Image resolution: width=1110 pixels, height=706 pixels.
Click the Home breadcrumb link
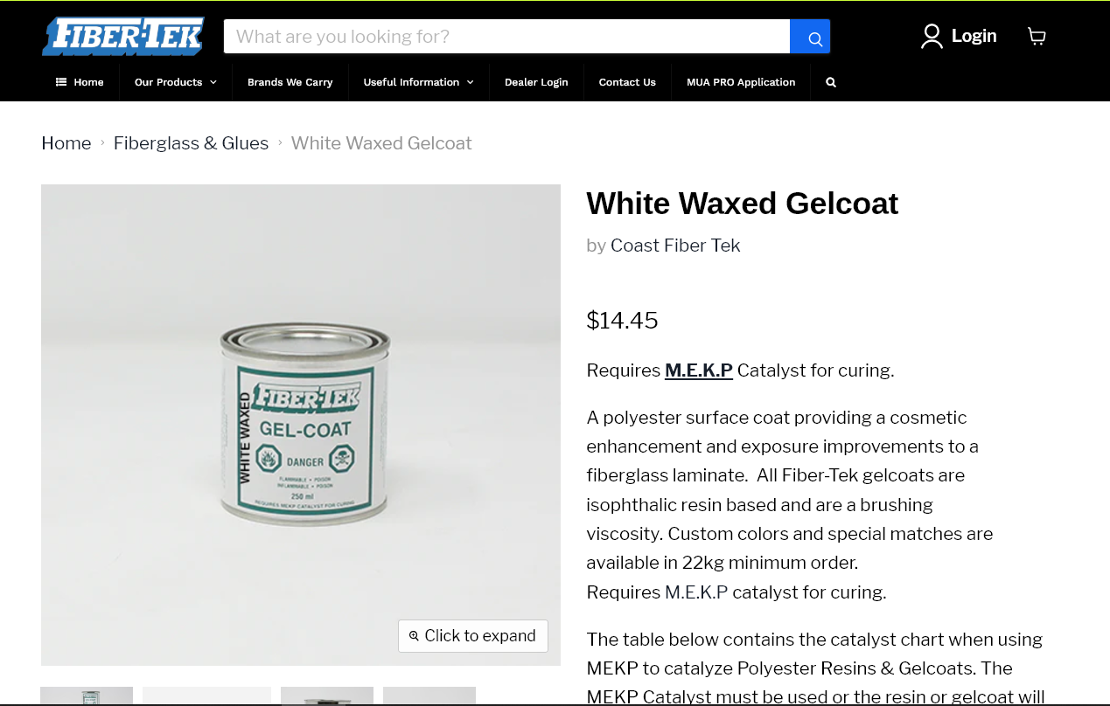(x=66, y=143)
